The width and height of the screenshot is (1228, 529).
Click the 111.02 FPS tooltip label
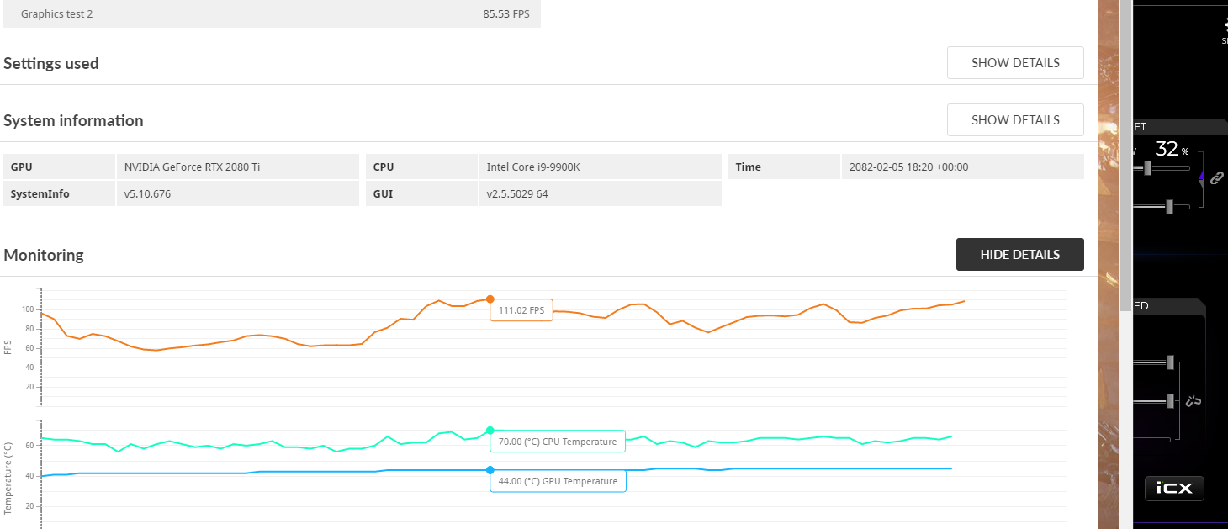tap(521, 310)
